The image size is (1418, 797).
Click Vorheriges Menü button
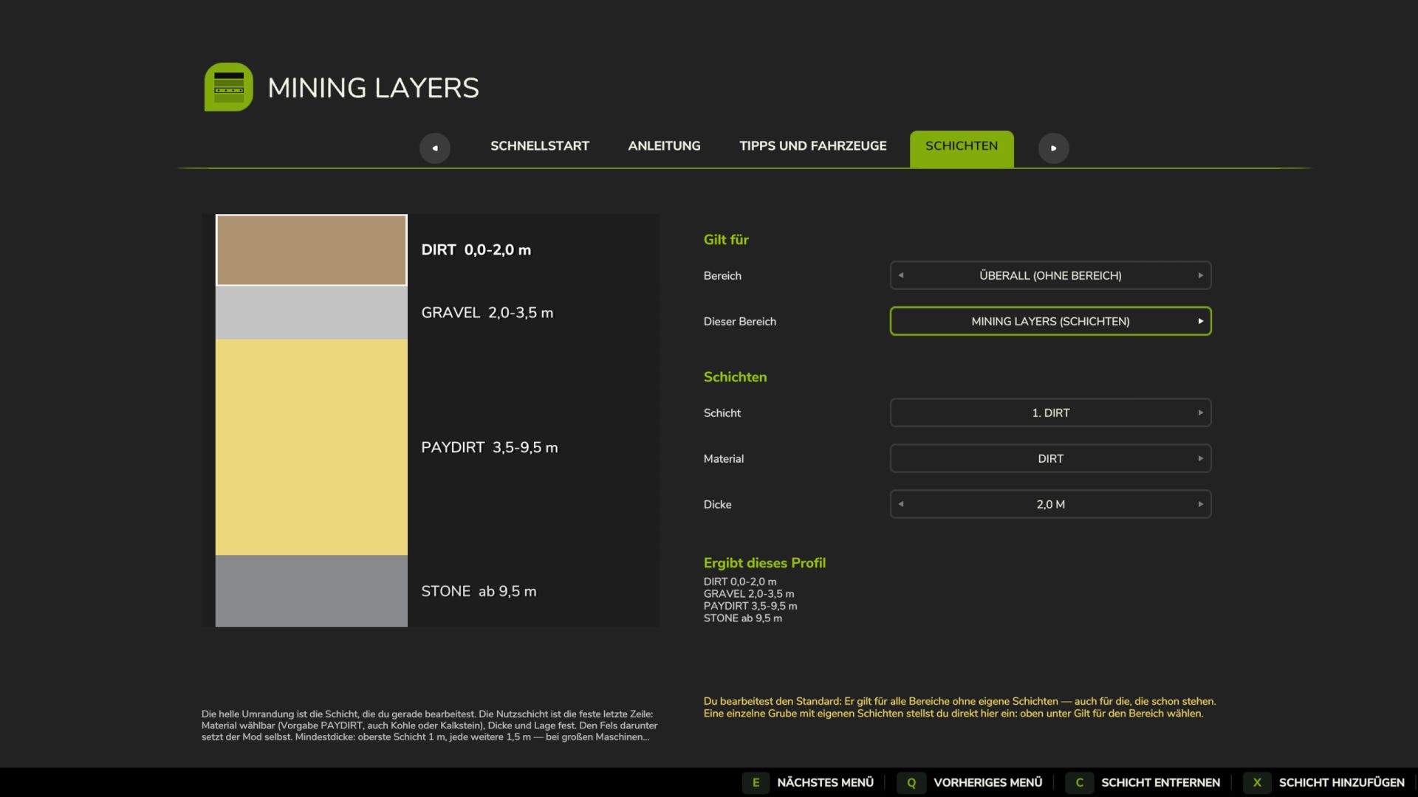[987, 783]
